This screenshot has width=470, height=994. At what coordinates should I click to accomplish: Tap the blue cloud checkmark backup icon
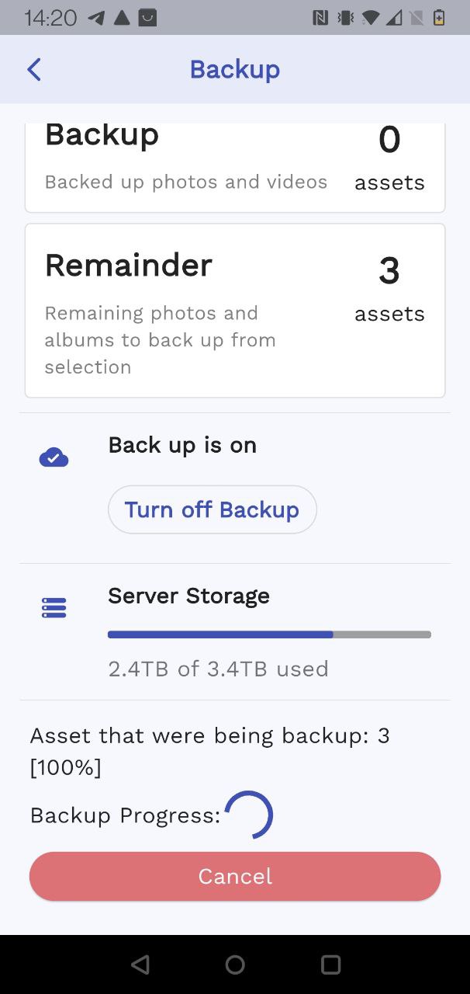point(53,456)
